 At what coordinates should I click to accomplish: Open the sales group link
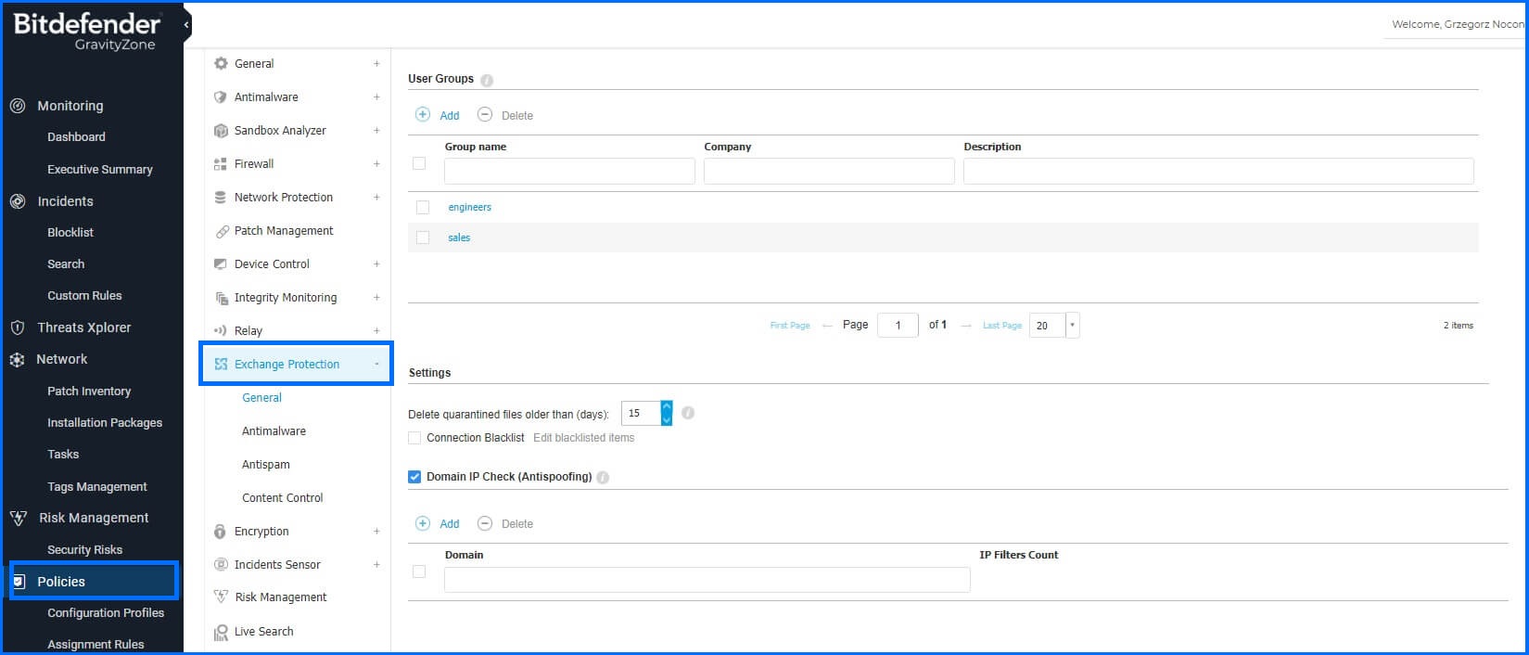459,238
